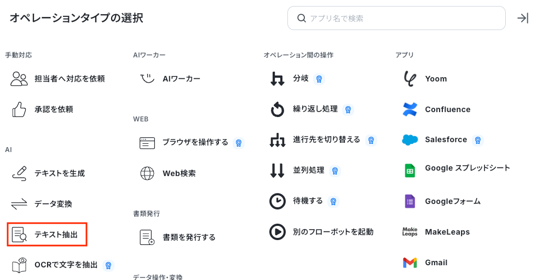Click the OCRで文字を抽出 book icon
Screen dimensions: 537x280
[19, 265]
